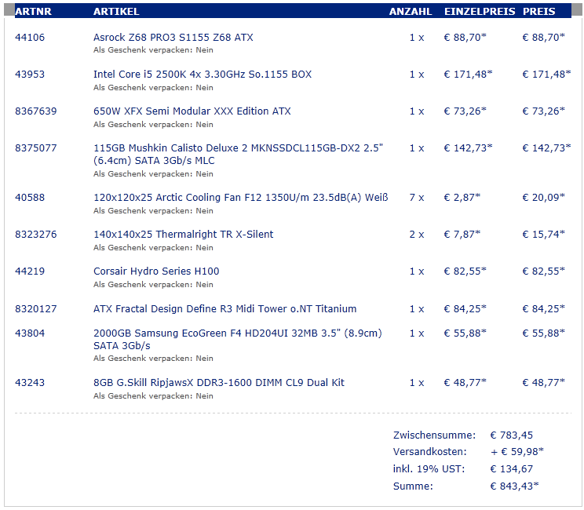Open 2000GB Samsung EcoGreen F4 link

tap(238, 339)
